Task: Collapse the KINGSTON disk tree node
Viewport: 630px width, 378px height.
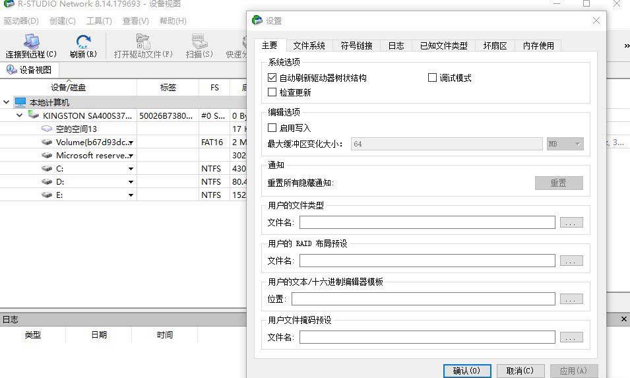Action: coord(19,115)
